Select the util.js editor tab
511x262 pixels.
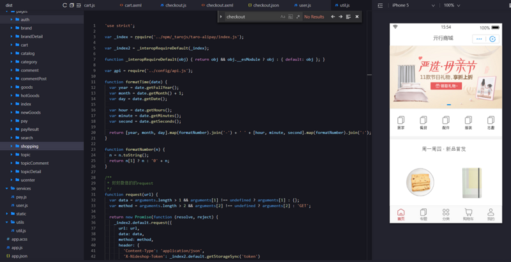coord(342,5)
